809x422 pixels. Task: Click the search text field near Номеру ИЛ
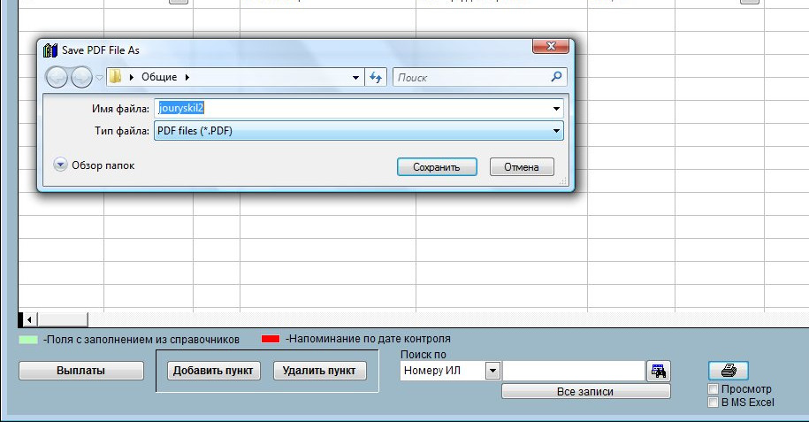(574, 371)
